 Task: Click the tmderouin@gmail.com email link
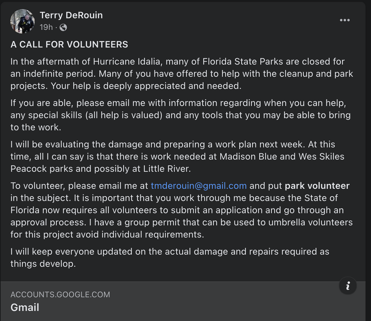[x=198, y=186]
